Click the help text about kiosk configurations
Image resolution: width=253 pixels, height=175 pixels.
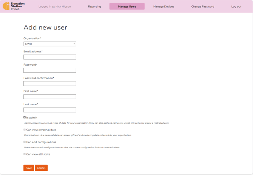click(72, 147)
